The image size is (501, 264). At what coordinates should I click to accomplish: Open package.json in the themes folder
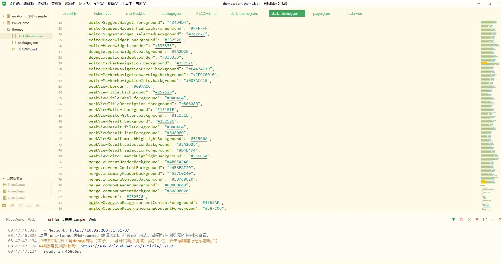click(x=28, y=43)
